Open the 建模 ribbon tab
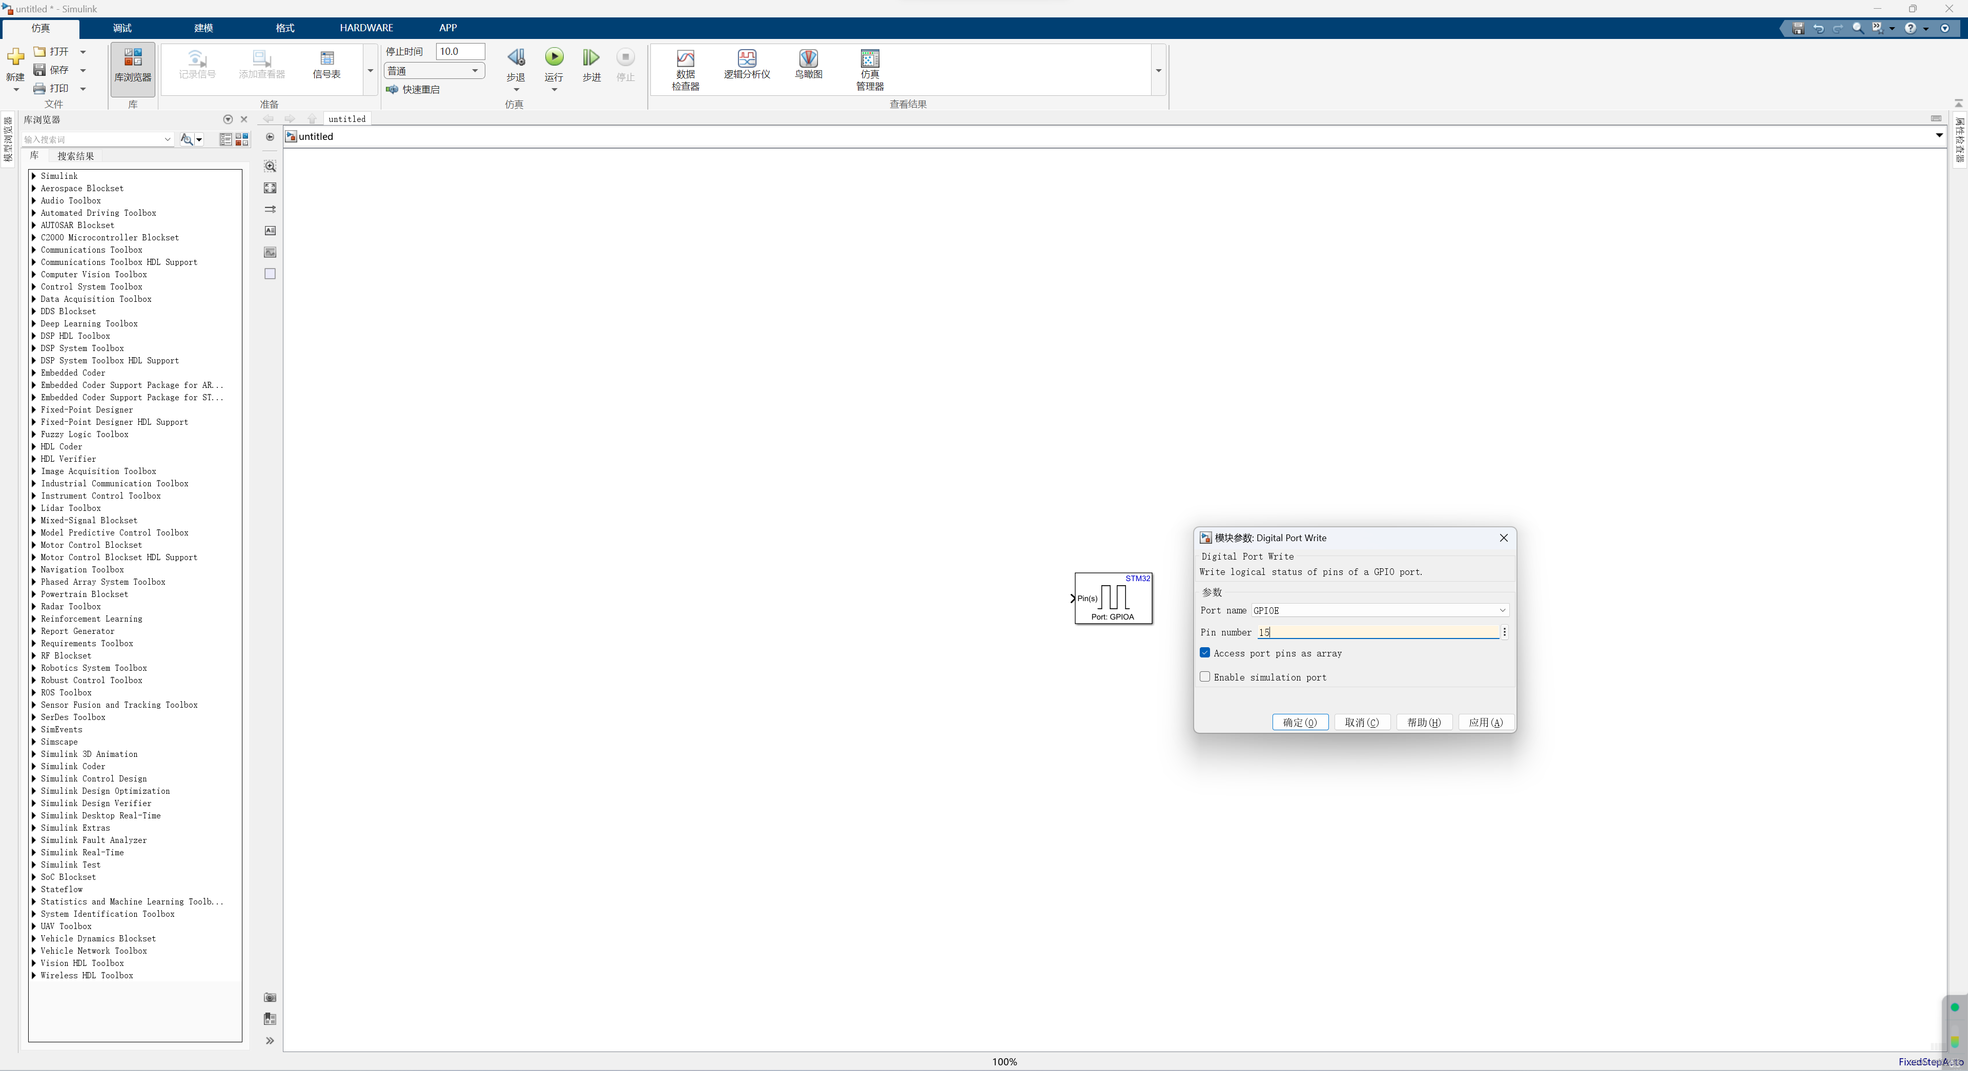 pos(203,28)
